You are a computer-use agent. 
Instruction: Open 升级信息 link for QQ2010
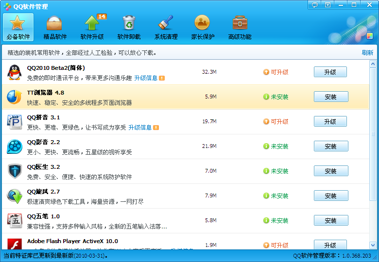point(146,78)
